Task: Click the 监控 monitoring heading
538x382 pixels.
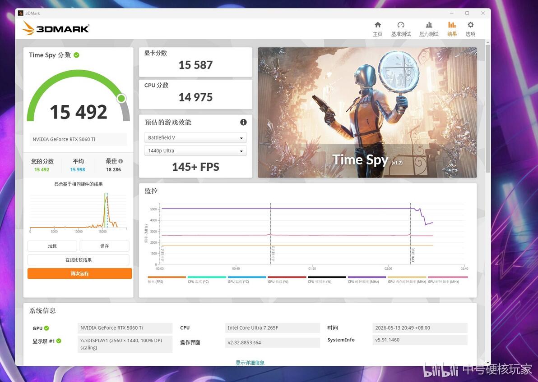Action: [x=151, y=191]
